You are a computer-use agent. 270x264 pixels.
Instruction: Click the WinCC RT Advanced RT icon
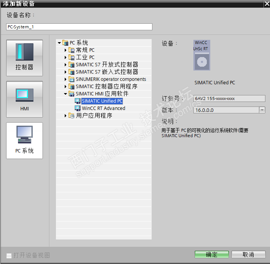(78, 108)
